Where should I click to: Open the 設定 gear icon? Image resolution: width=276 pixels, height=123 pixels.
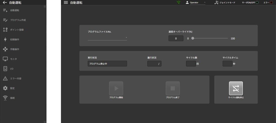pos(5,88)
